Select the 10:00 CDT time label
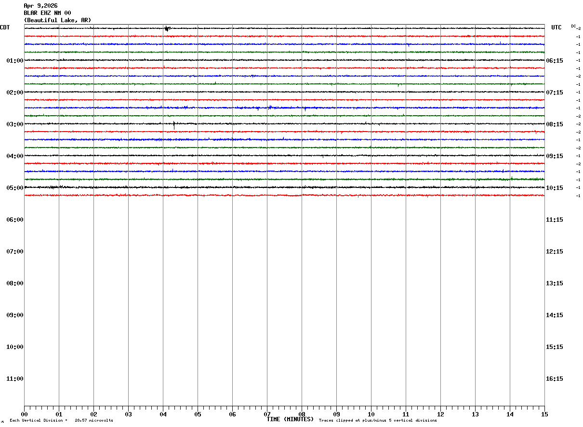Screen dimensions: 583x427 pos(15,347)
